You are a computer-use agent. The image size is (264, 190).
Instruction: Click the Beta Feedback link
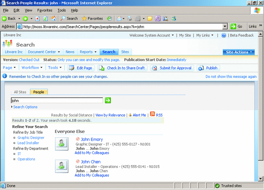[x=242, y=35]
